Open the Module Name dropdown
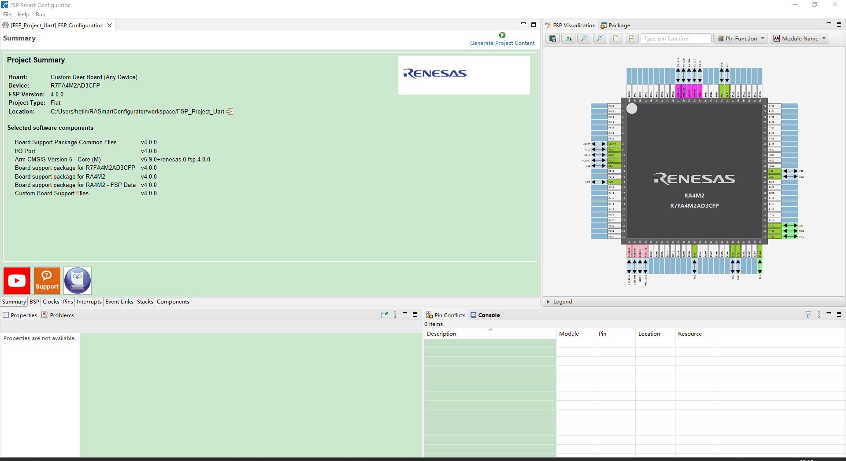The image size is (846, 461). pos(800,39)
